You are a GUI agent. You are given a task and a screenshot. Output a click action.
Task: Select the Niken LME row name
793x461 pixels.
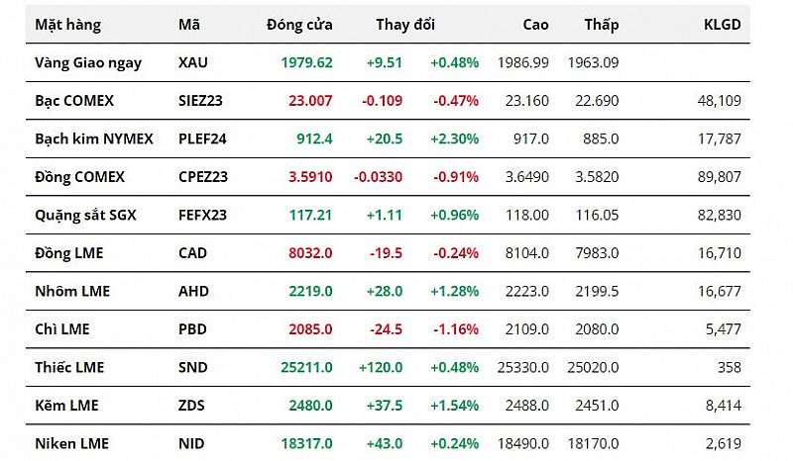tap(72, 443)
